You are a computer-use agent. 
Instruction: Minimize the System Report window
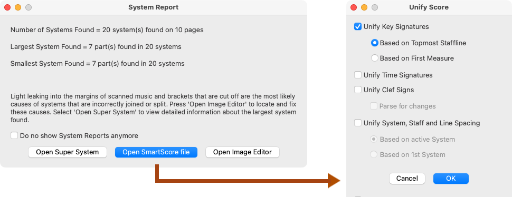point(18,7)
